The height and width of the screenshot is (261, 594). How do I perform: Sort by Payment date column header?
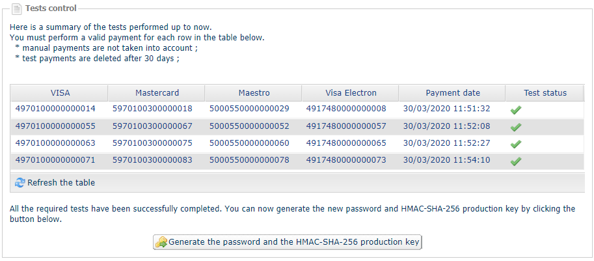[453, 93]
